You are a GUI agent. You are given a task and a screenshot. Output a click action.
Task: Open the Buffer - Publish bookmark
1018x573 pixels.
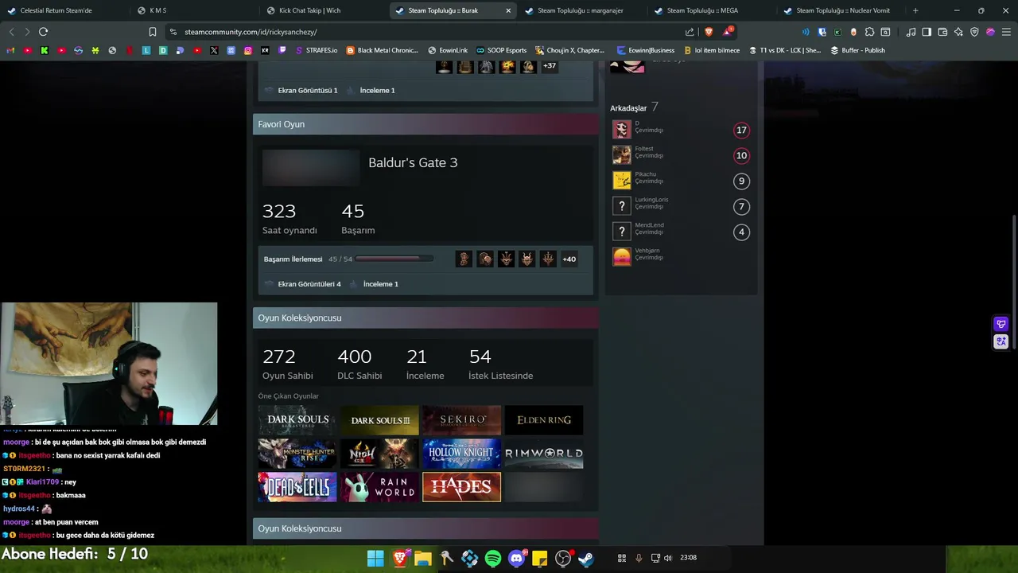[857, 50]
